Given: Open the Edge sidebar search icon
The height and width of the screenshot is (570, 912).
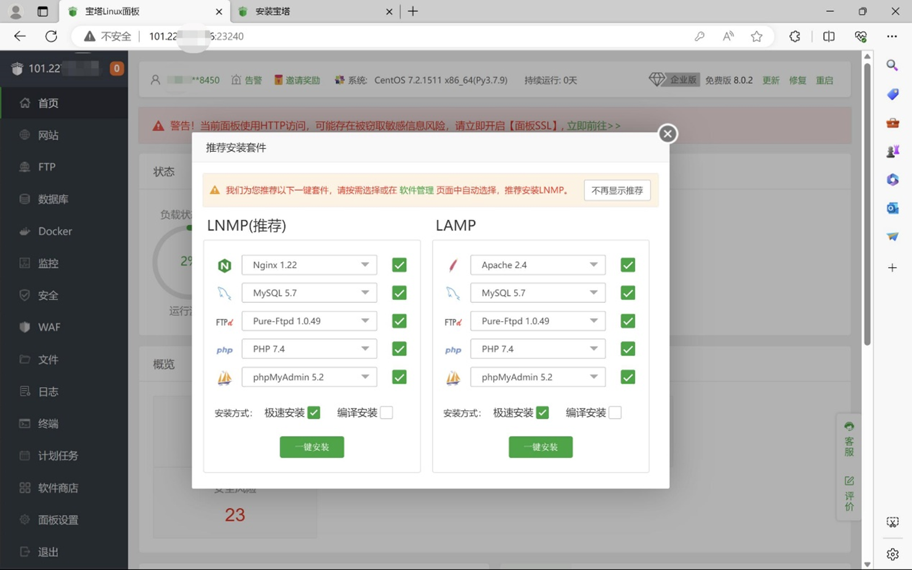Looking at the screenshot, I should coord(892,65).
